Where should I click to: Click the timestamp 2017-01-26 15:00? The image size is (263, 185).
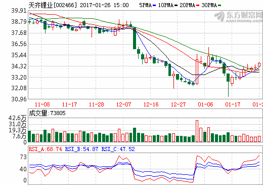tap(104, 5)
